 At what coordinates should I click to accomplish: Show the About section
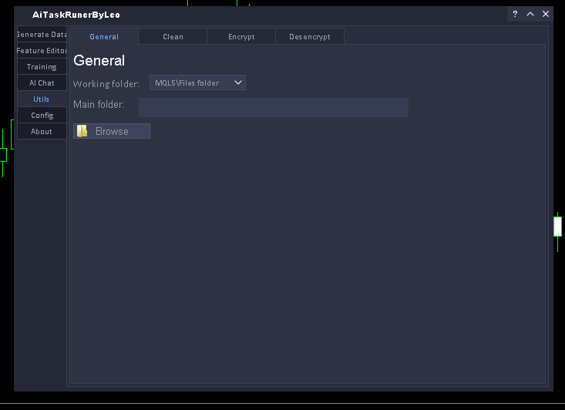point(42,132)
